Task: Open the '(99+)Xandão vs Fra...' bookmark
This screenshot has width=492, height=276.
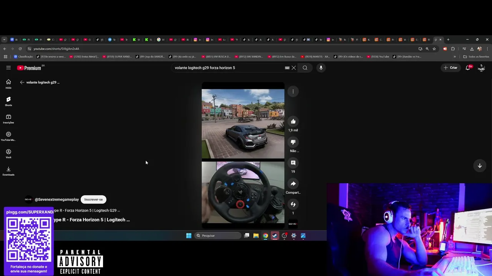Action: pos(407,57)
